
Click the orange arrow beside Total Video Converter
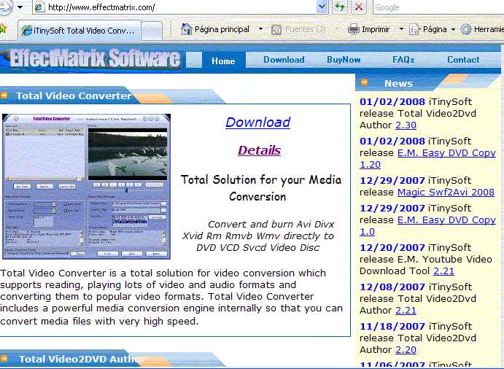coord(4,95)
